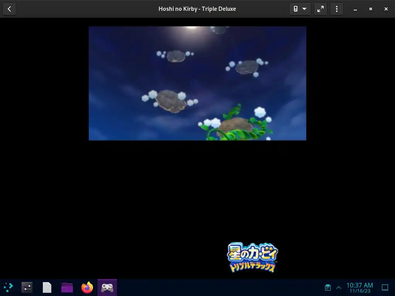Show the desktop using tray button

coord(385,288)
